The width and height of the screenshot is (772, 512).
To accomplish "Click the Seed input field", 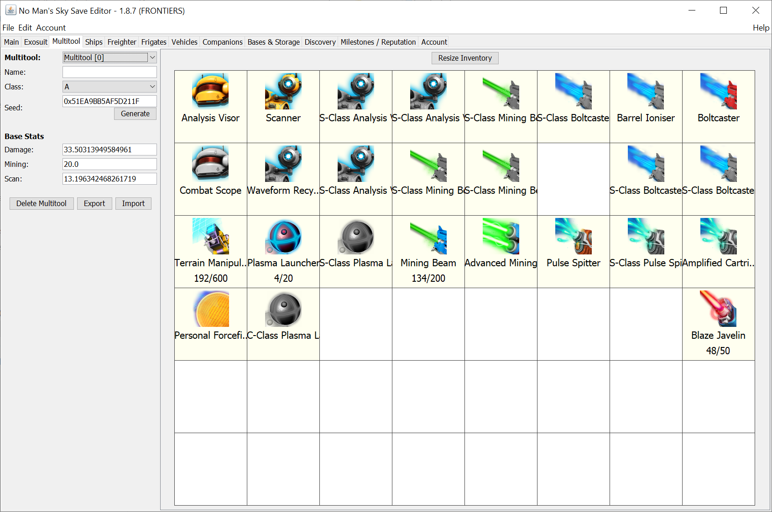I will click(x=110, y=101).
